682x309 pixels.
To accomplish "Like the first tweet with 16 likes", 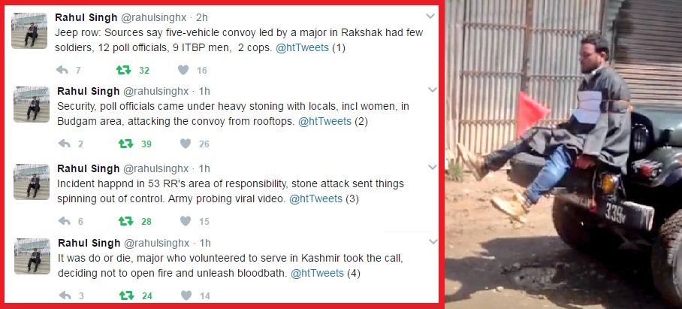I will click(183, 70).
